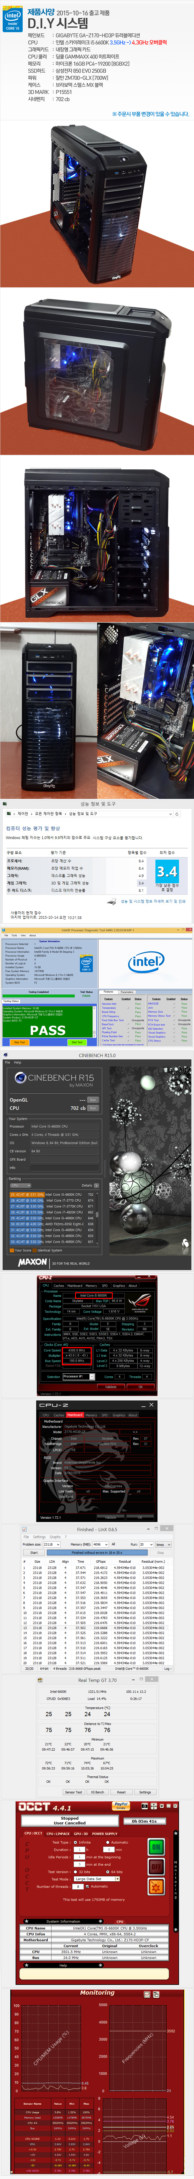Switch to Caches tab in ROG CPU-Z

(x=59, y=1286)
